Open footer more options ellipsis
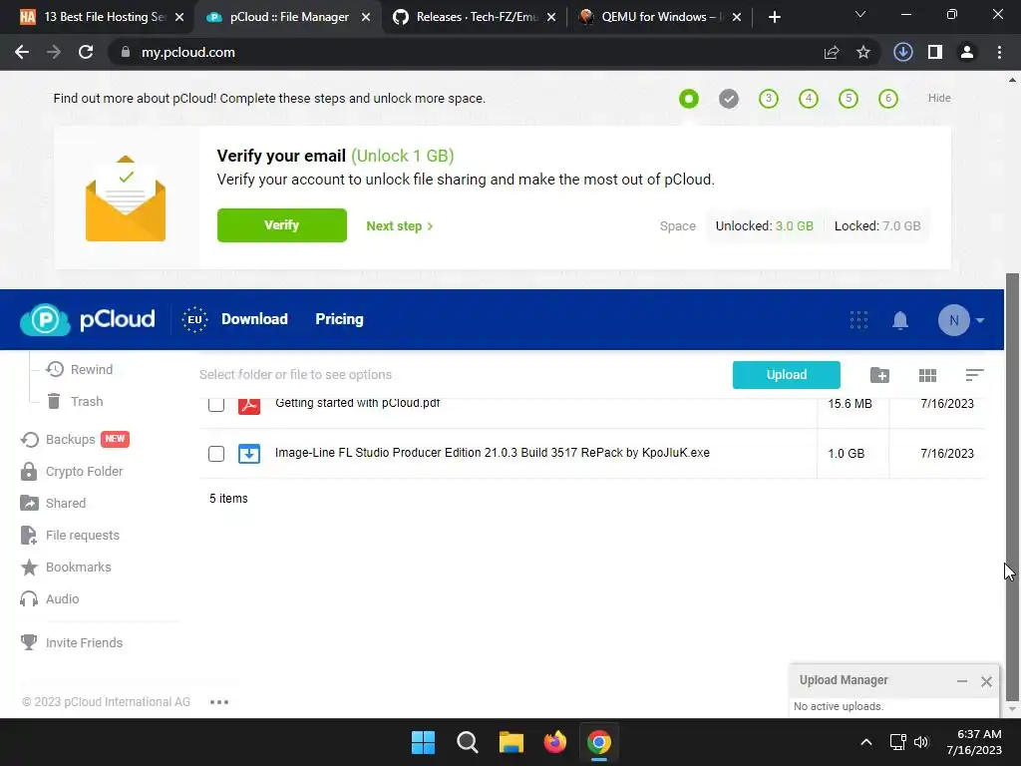Viewport: 1021px width, 766px height. click(x=219, y=702)
